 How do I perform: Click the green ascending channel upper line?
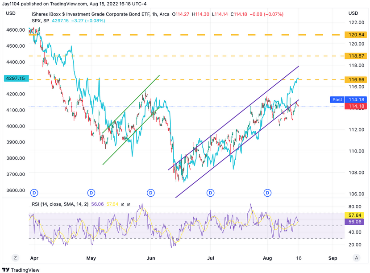coord(132,103)
